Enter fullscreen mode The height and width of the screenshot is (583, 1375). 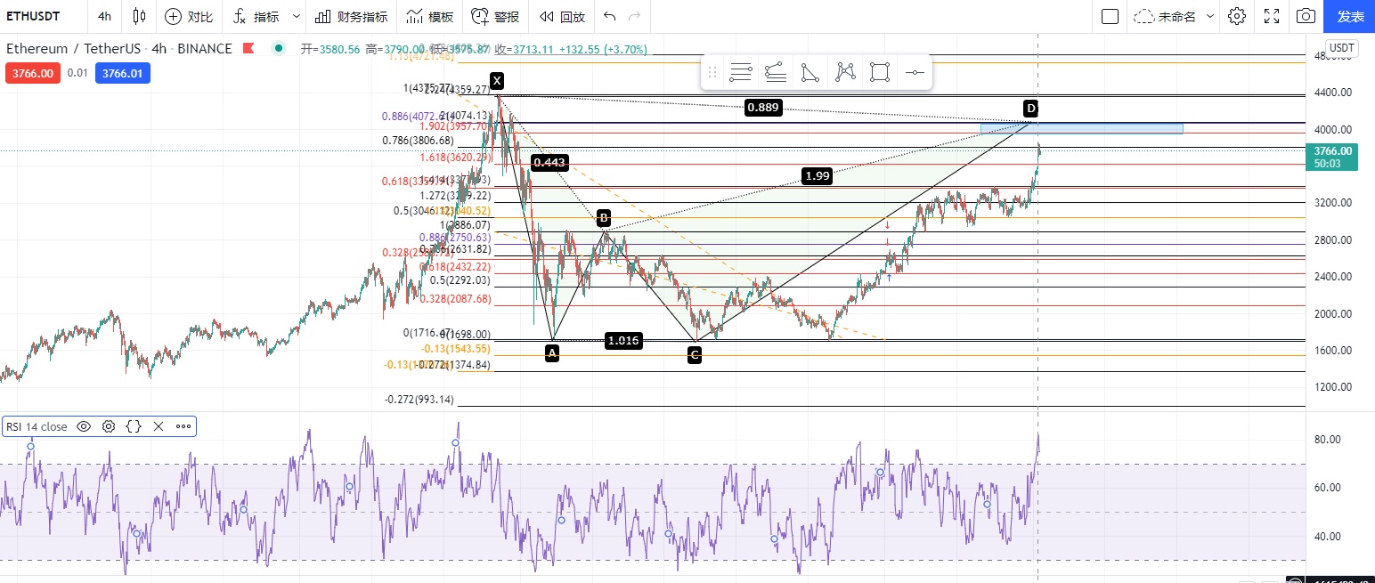click(x=1272, y=16)
